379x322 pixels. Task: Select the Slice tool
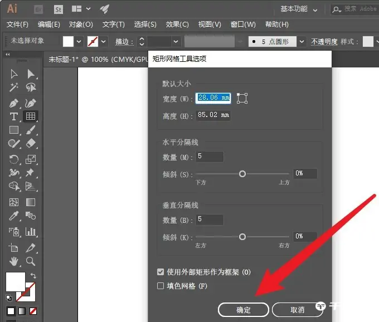click(x=31, y=248)
